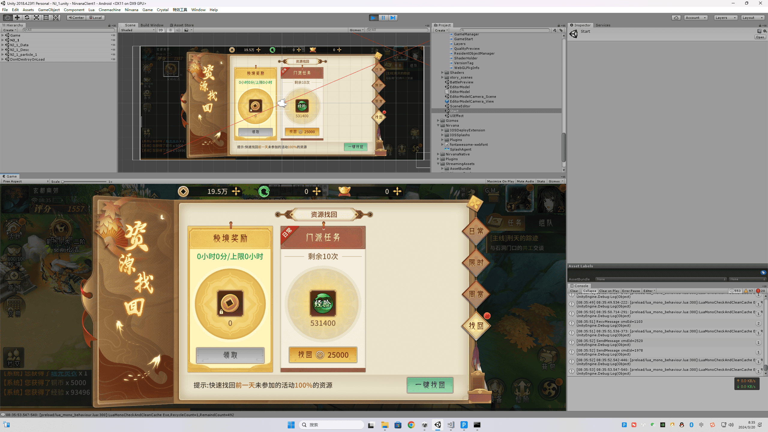Adjust the Game view Scale slider
The height and width of the screenshot is (432, 768).
click(x=63, y=181)
